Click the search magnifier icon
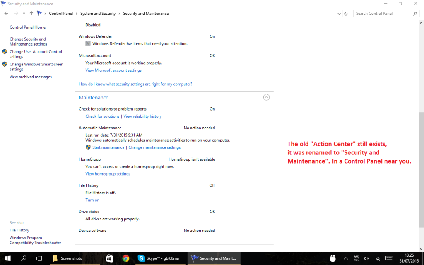 tap(415, 14)
